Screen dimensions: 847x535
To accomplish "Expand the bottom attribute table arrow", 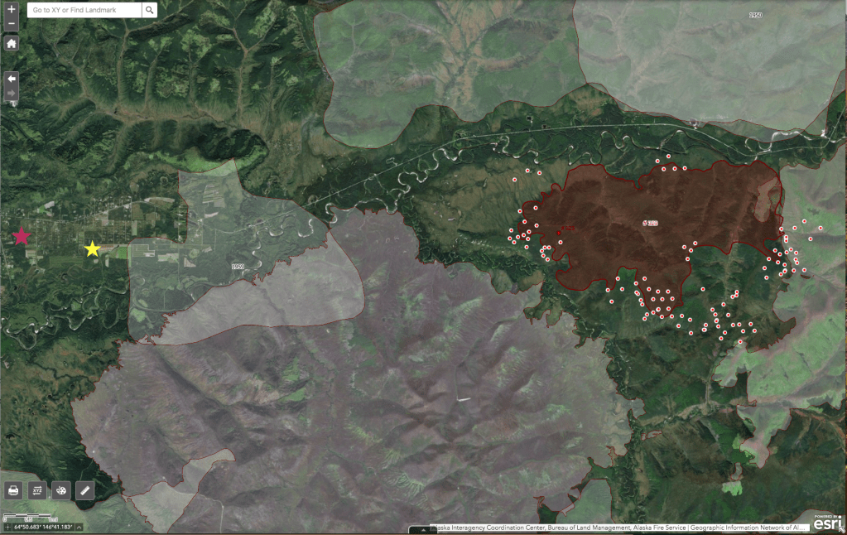I will (423, 529).
